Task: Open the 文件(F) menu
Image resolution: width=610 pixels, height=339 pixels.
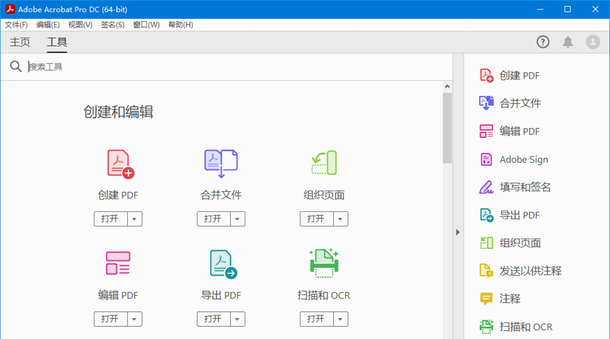Action: (x=16, y=25)
